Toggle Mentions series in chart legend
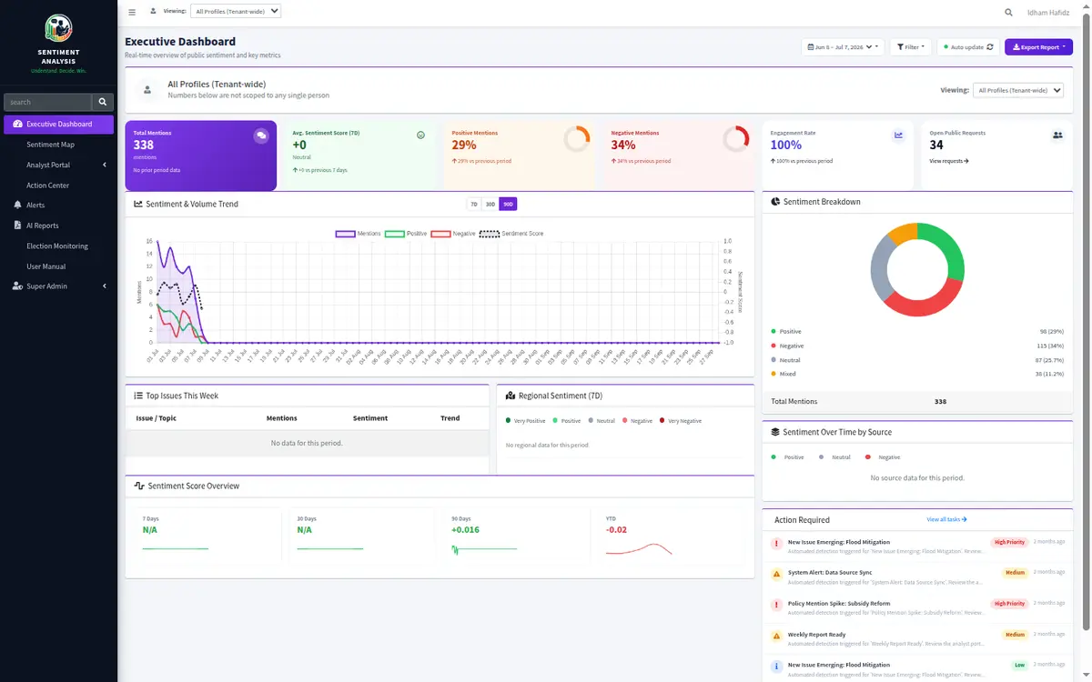Viewport: 1092px width, 682px height. 358,234
